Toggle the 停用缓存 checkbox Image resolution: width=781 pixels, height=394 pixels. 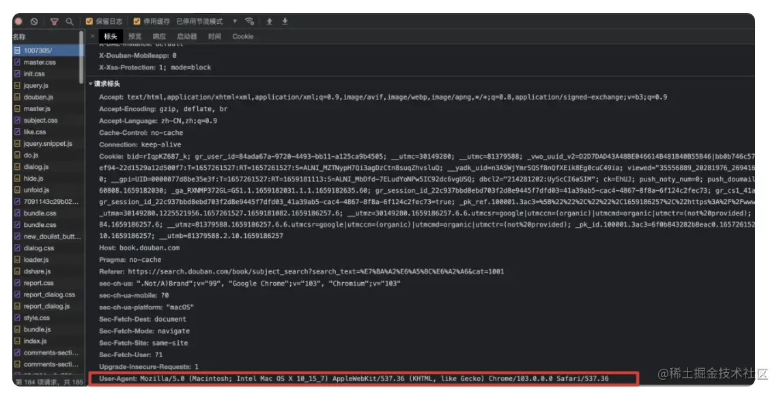pyautogui.click(x=137, y=21)
